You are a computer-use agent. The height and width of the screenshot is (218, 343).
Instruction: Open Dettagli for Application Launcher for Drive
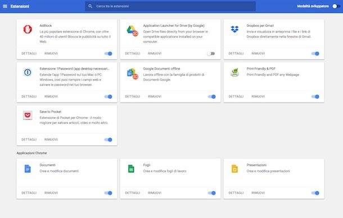tap(132, 53)
